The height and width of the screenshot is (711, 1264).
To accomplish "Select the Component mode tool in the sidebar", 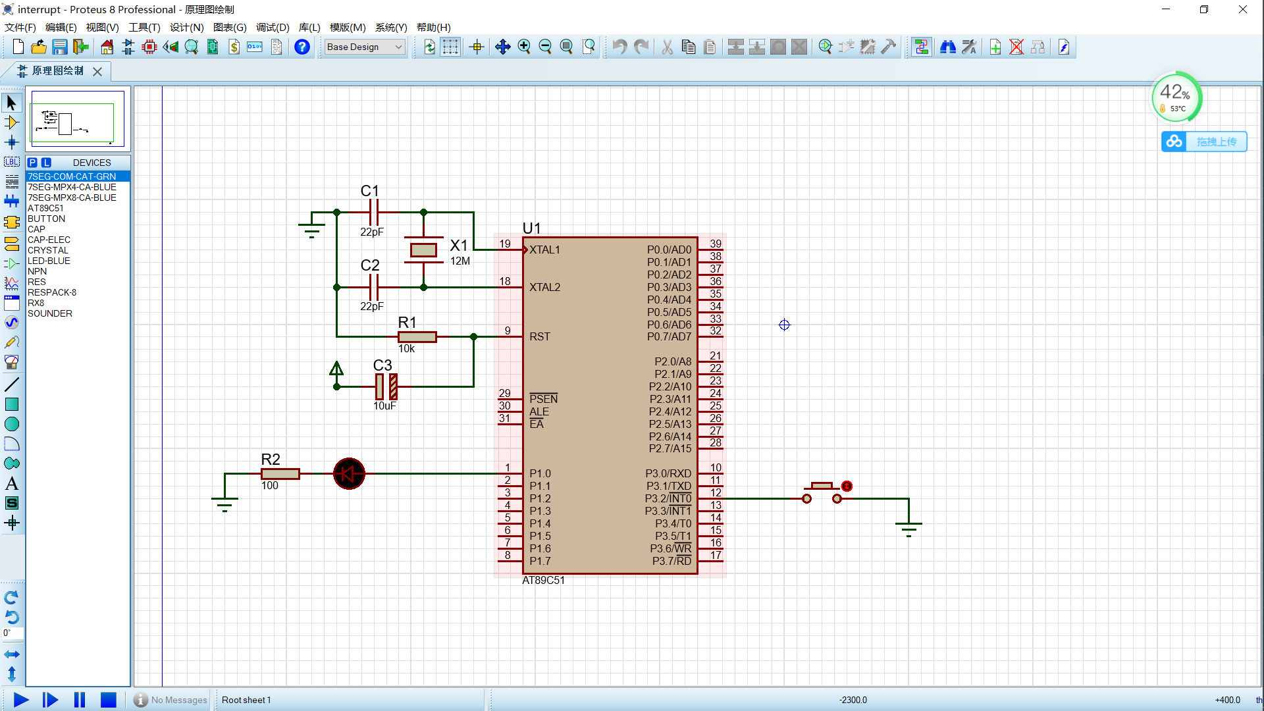I will click(x=11, y=122).
